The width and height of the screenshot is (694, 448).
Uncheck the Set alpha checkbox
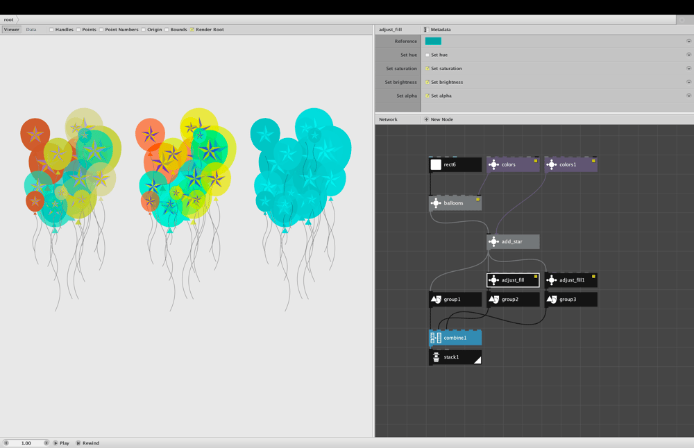pos(428,96)
